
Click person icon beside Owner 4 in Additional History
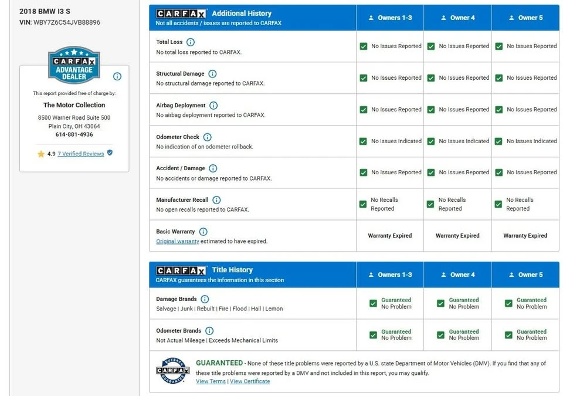click(x=443, y=18)
